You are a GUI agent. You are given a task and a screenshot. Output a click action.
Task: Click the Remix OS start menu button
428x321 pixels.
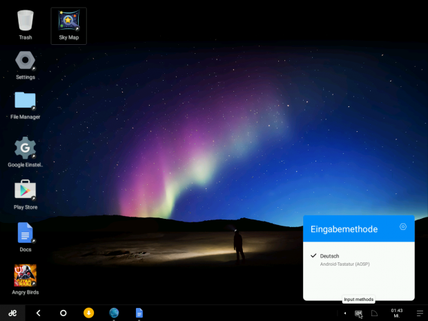point(12,313)
